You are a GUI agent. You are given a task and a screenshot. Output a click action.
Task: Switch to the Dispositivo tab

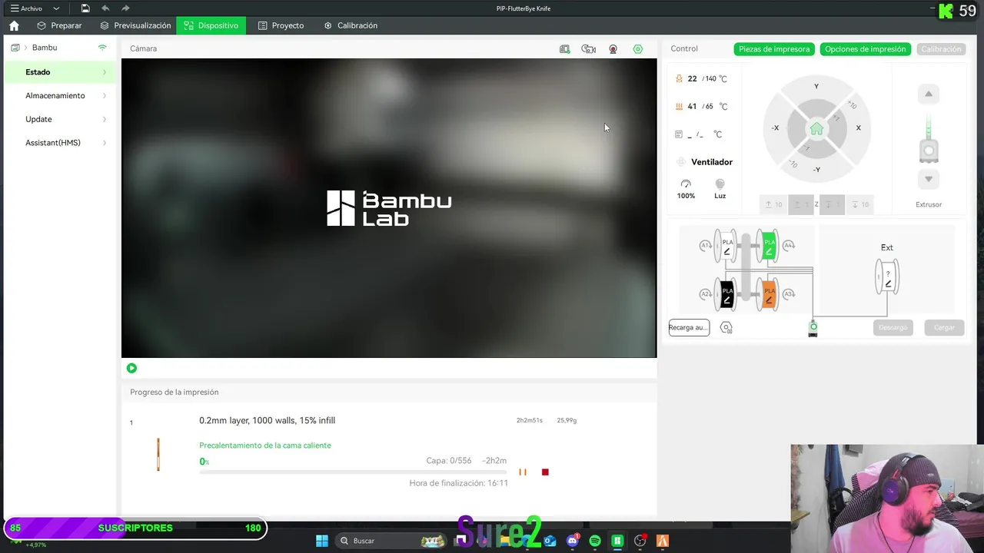click(211, 25)
